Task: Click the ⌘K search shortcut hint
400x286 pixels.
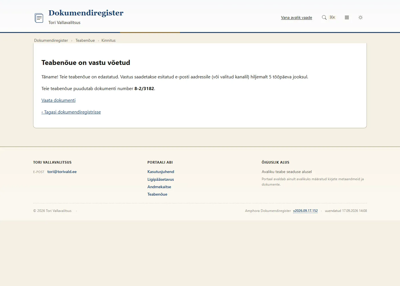Action: click(x=333, y=17)
